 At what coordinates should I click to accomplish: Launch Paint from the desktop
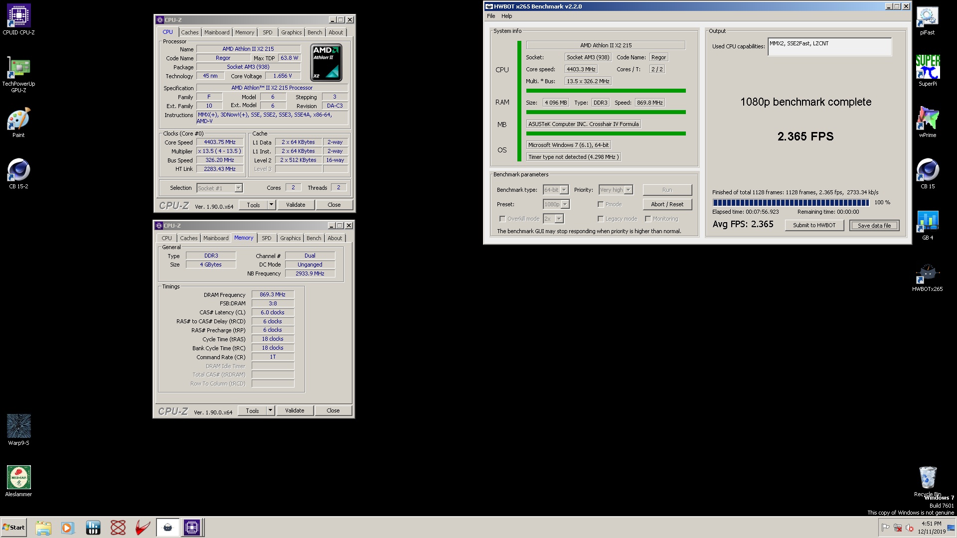point(18,123)
